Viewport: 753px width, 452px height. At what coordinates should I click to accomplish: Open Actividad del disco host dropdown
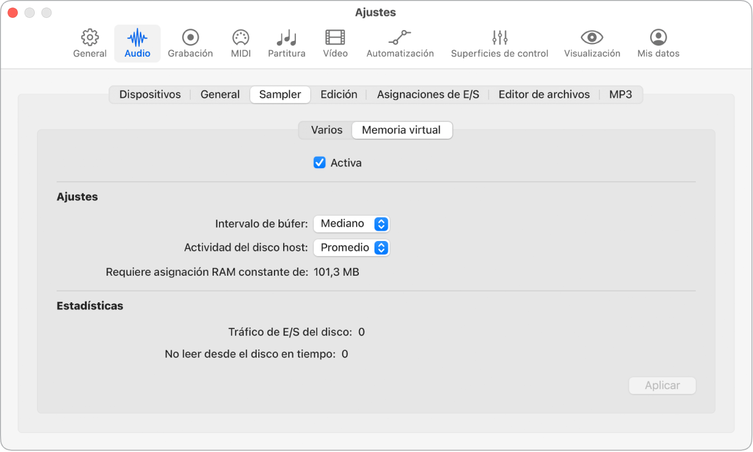pyautogui.click(x=351, y=248)
